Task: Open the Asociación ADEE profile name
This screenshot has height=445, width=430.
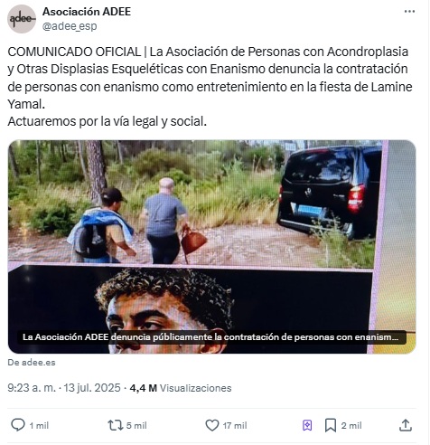Action: point(87,12)
